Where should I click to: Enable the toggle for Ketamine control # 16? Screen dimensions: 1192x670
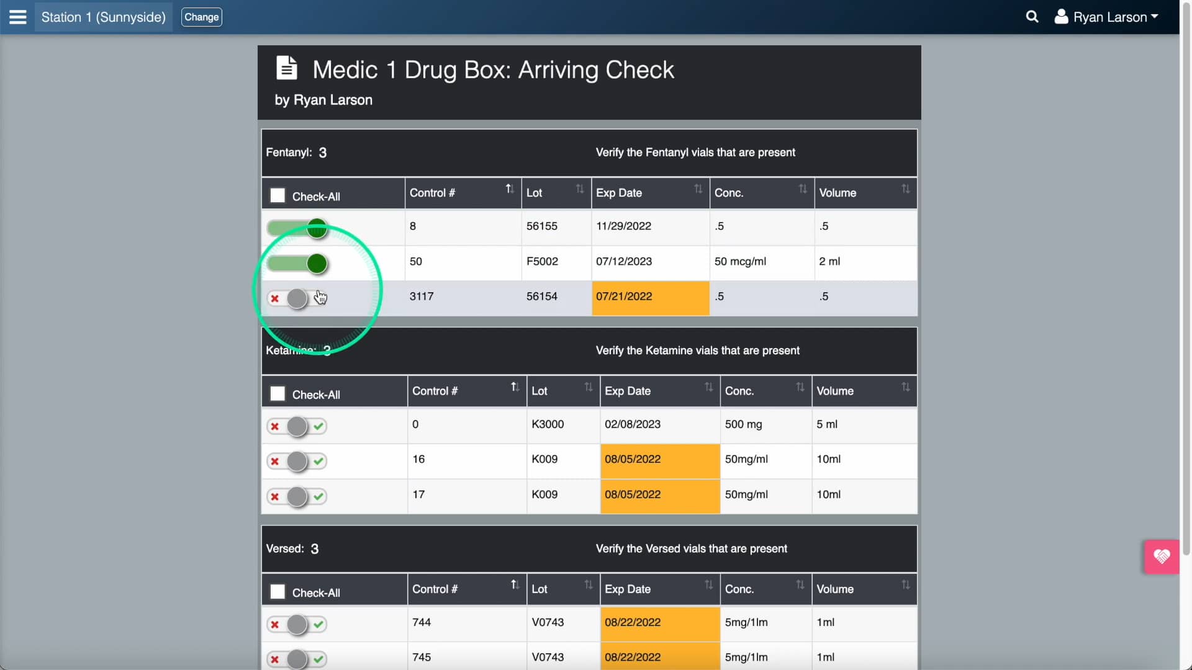click(297, 461)
